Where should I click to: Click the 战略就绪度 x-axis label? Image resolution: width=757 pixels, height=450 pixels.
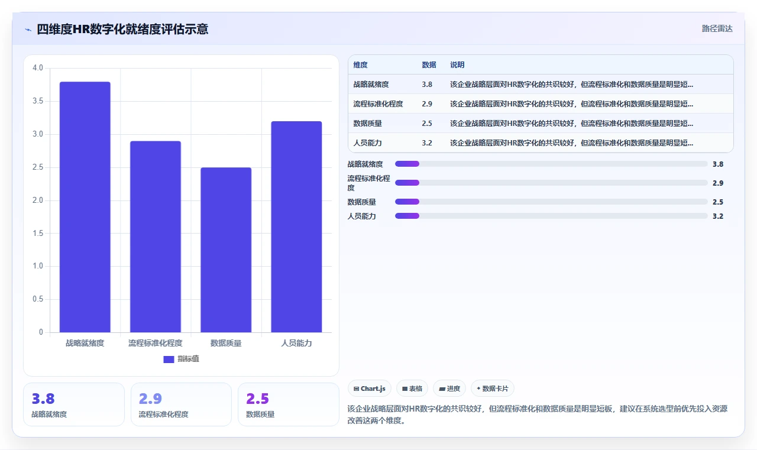85,343
